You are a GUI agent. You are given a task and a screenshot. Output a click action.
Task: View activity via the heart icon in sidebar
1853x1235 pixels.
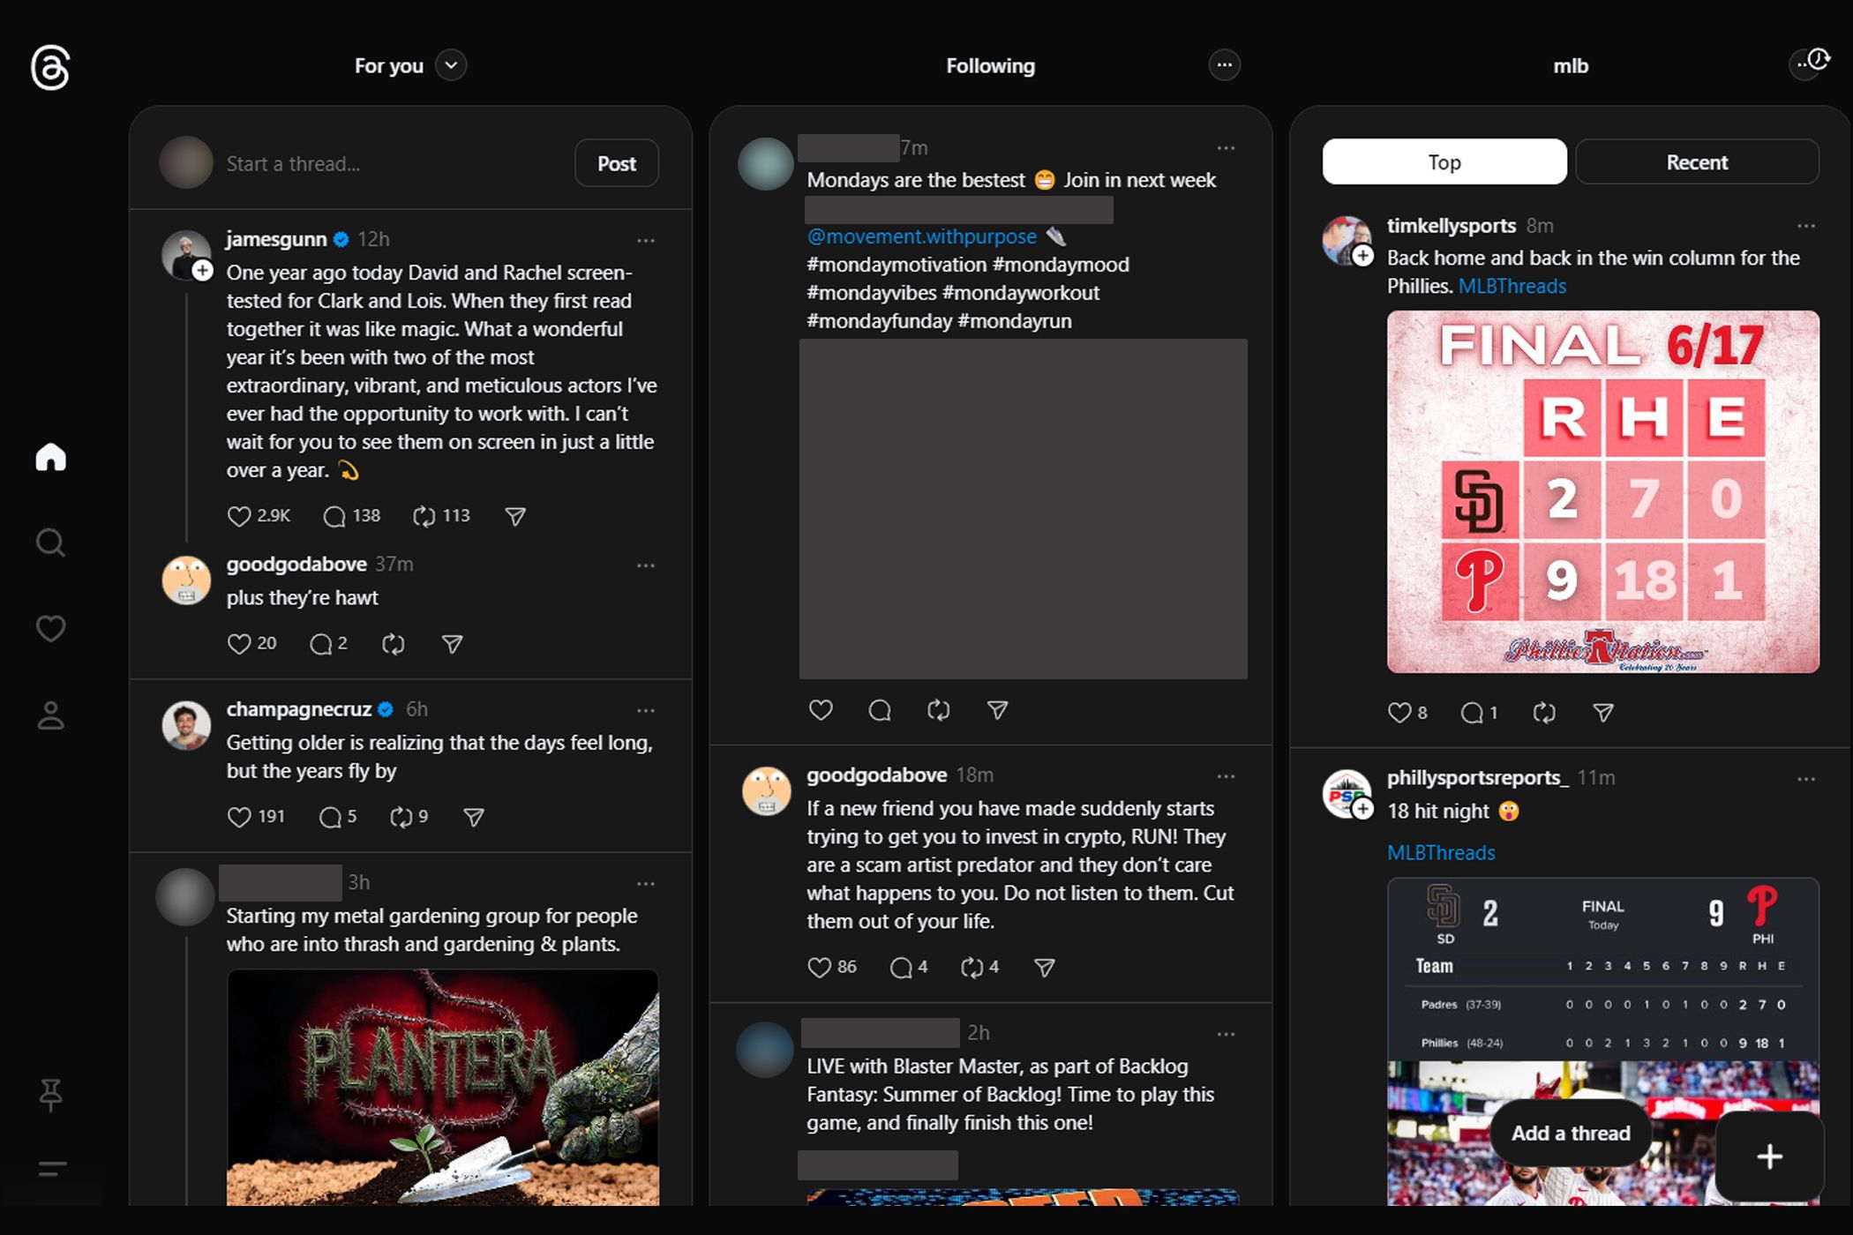(x=50, y=628)
